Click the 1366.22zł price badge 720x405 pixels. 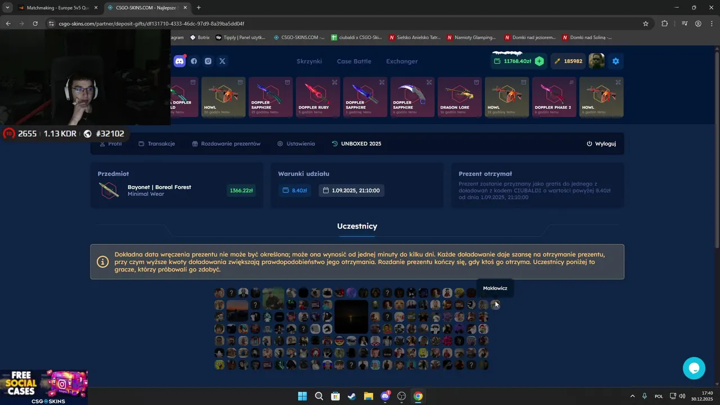coord(241,191)
